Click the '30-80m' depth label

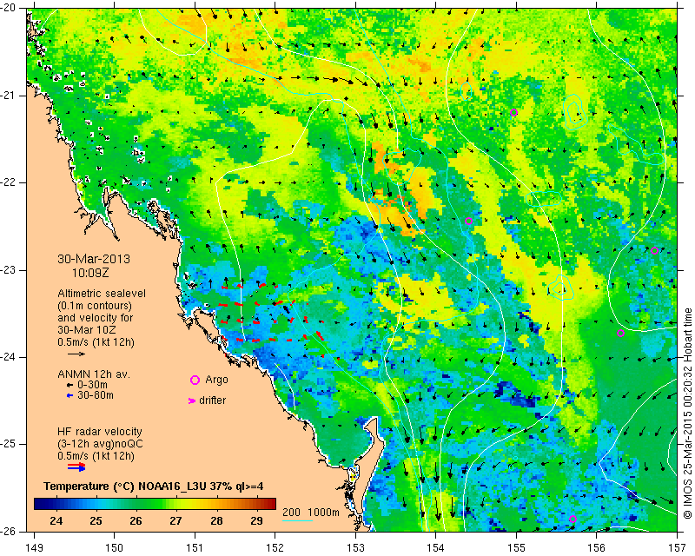click(96, 395)
